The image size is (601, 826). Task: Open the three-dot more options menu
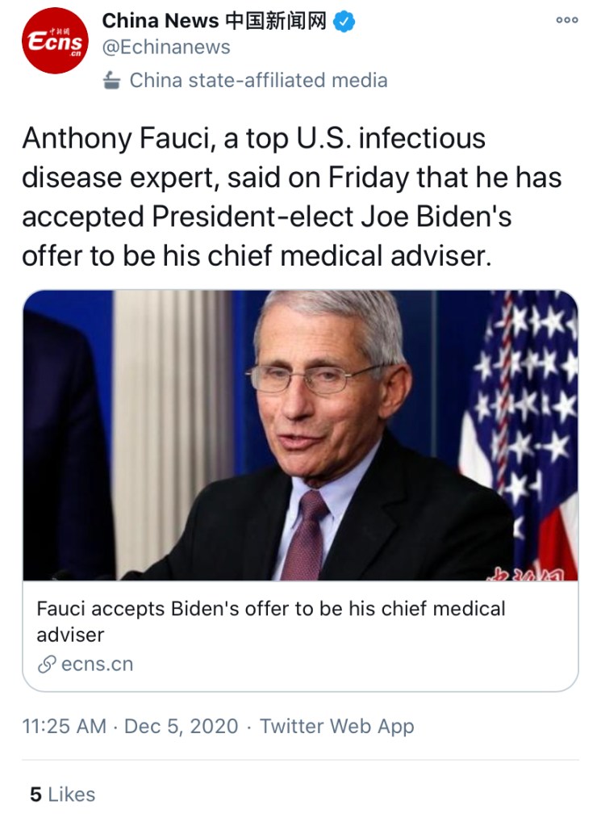[x=567, y=21]
